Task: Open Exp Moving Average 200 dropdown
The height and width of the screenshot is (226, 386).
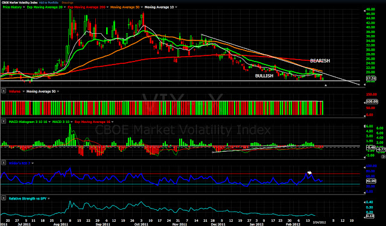Action: point(107,7)
